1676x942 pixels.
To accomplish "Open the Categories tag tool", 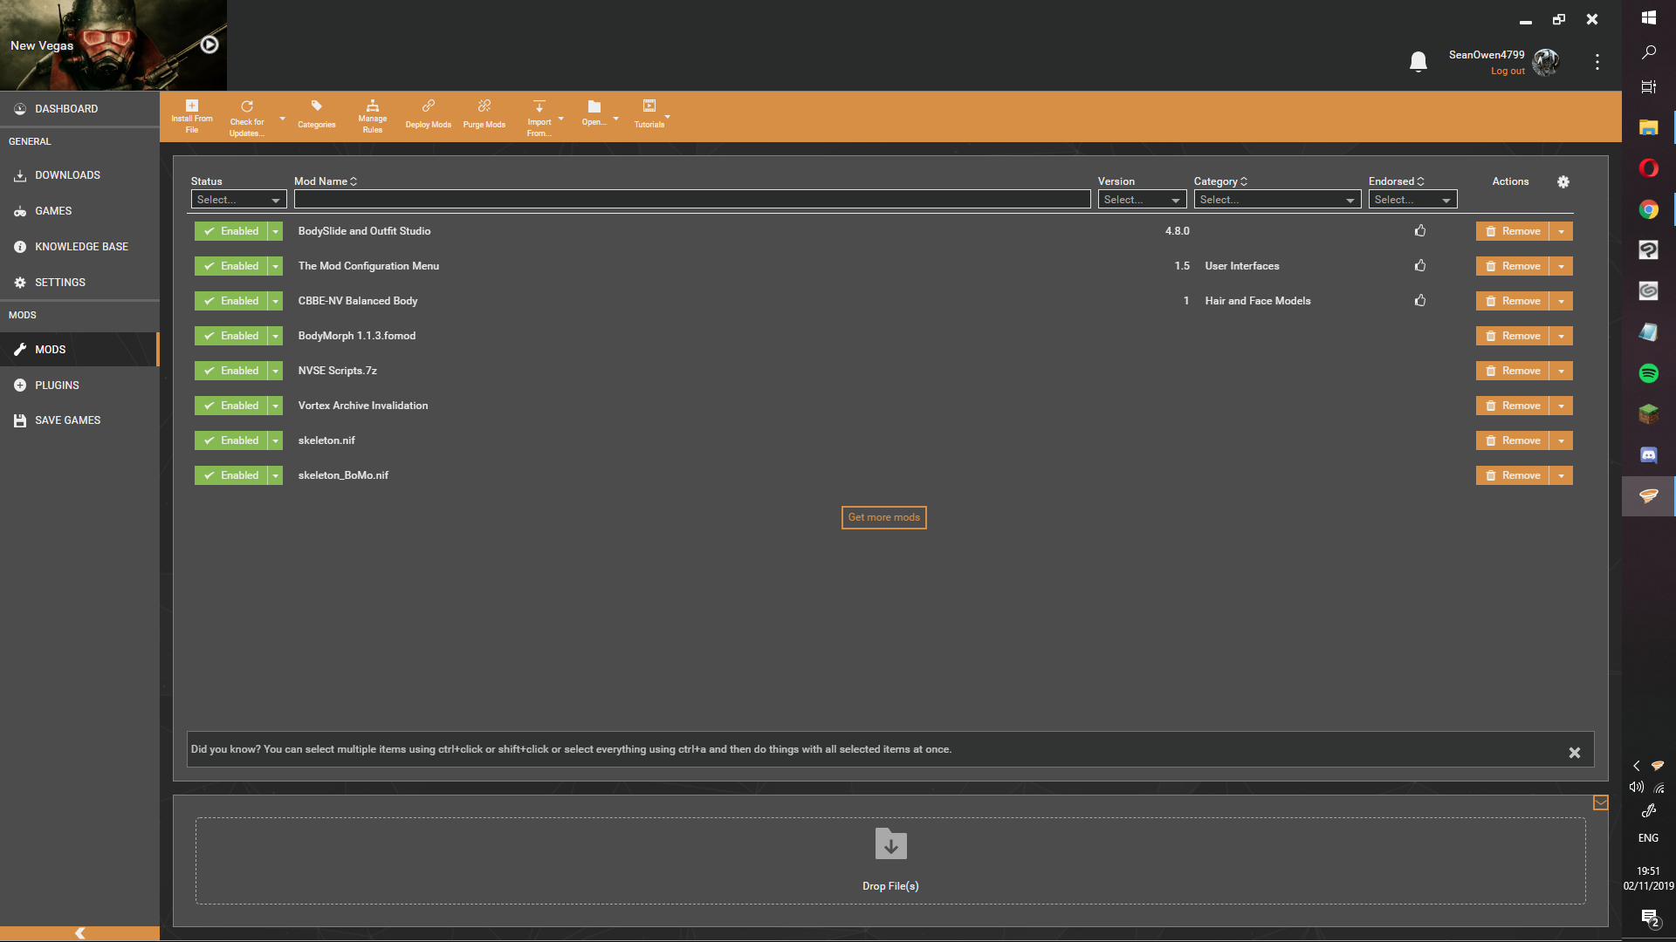I will click(316, 114).
